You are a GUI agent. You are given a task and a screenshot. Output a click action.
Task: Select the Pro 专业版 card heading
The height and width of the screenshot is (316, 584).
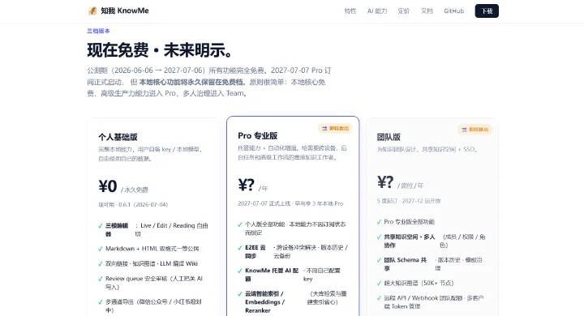pos(258,136)
